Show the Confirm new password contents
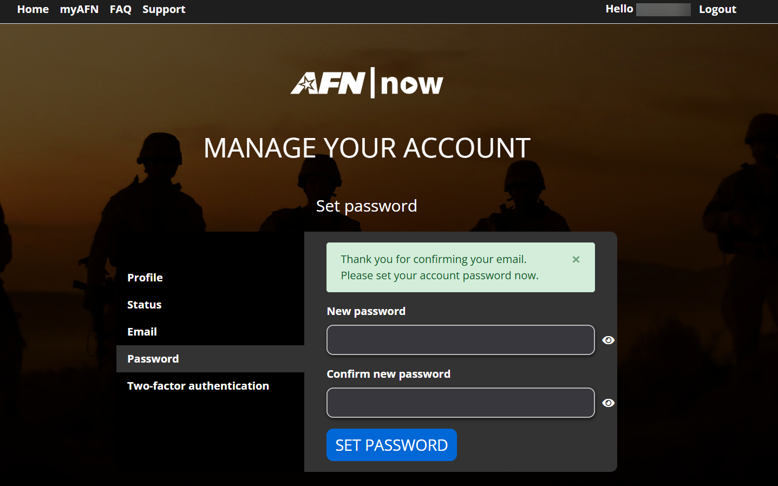 pyautogui.click(x=609, y=403)
